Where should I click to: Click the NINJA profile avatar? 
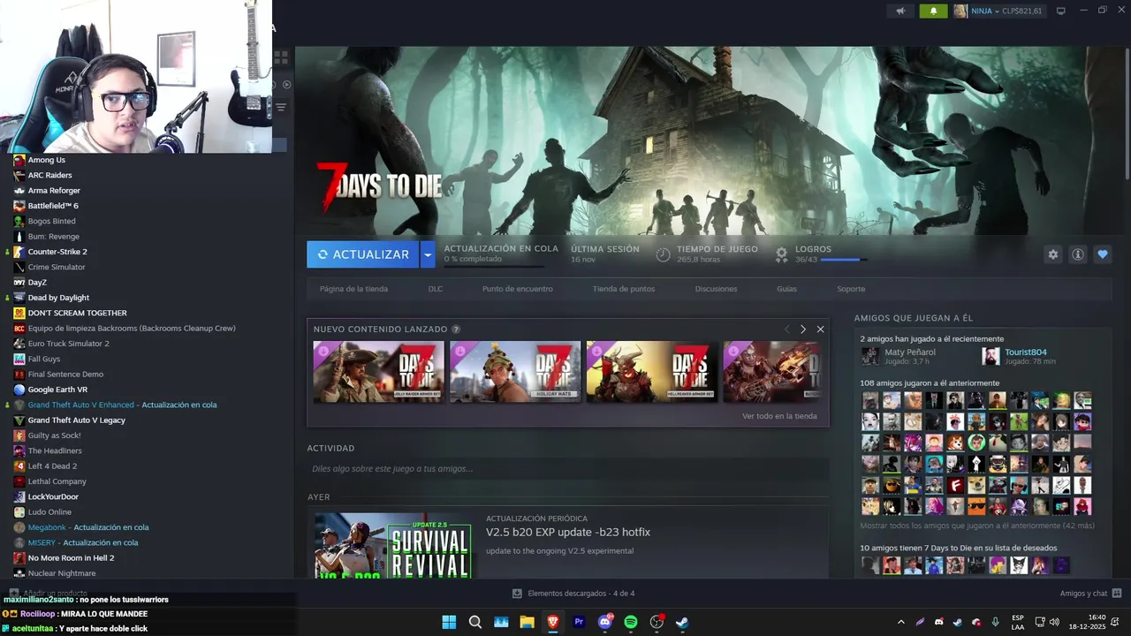click(960, 11)
